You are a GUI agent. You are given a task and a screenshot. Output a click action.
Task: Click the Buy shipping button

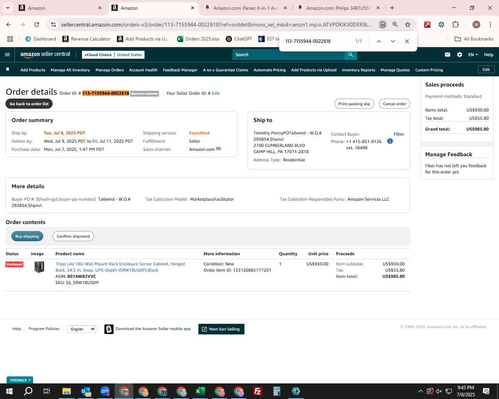[x=27, y=236]
